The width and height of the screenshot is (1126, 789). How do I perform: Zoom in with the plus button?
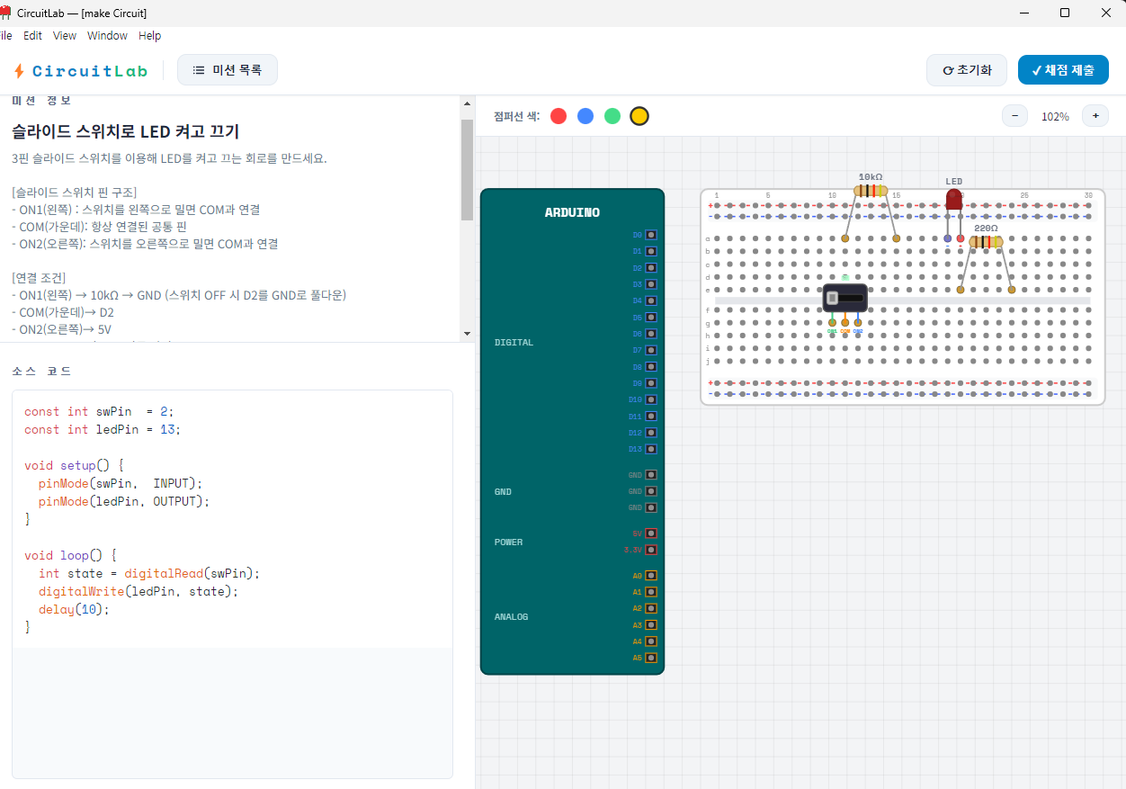1095,116
